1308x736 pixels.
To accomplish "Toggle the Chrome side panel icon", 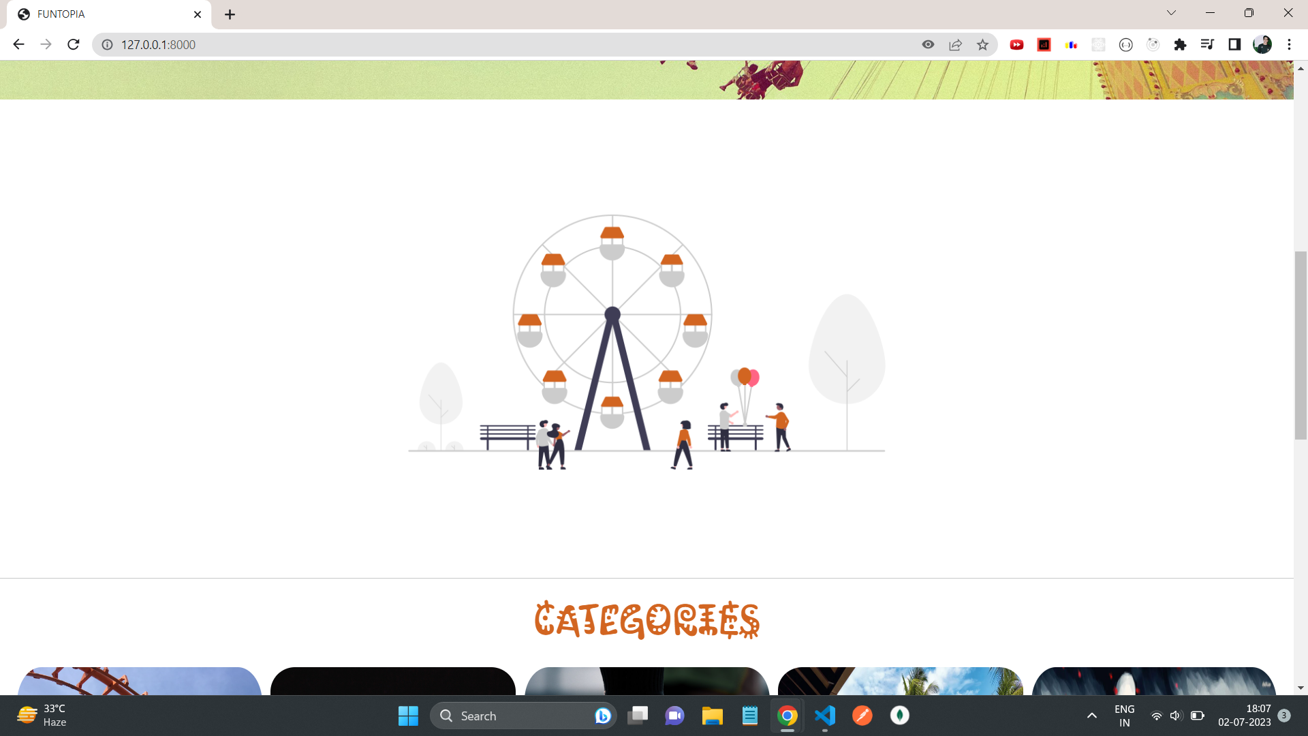I will click(x=1234, y=44).
